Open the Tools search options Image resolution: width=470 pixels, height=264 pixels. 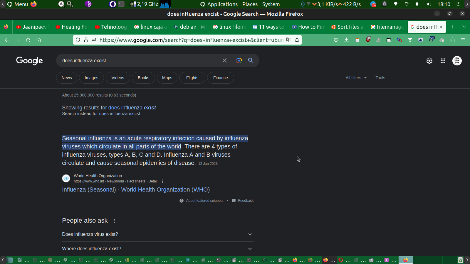click(380, 78)
